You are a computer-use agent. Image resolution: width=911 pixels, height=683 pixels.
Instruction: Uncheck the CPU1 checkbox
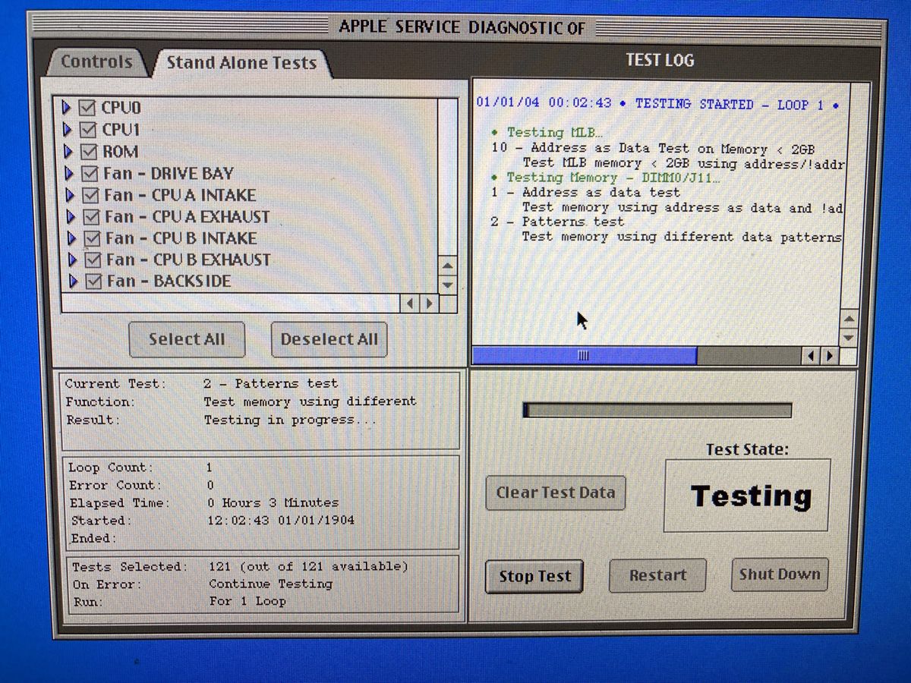[89, 130]
